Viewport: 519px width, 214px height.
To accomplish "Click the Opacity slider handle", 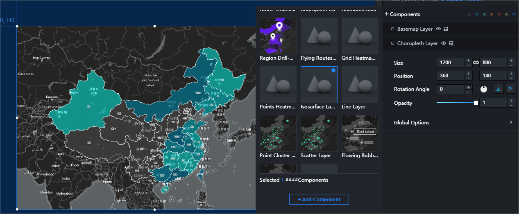I will 476,103.
